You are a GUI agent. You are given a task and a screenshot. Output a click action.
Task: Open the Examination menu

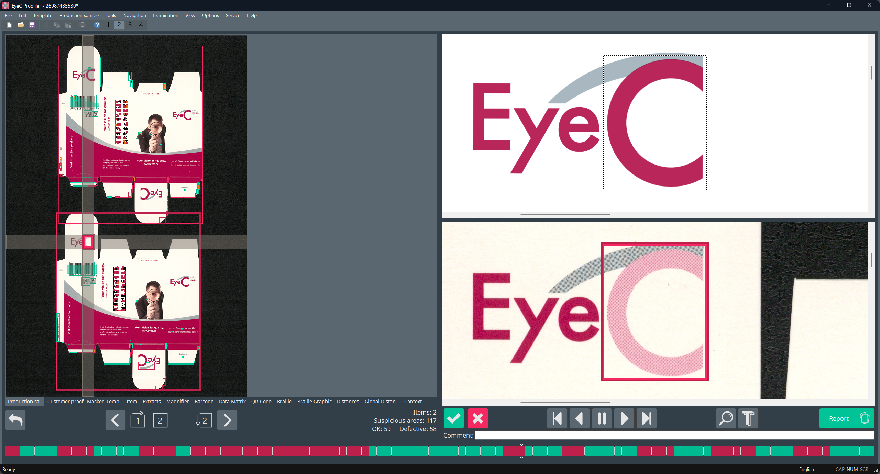[166, 15]
